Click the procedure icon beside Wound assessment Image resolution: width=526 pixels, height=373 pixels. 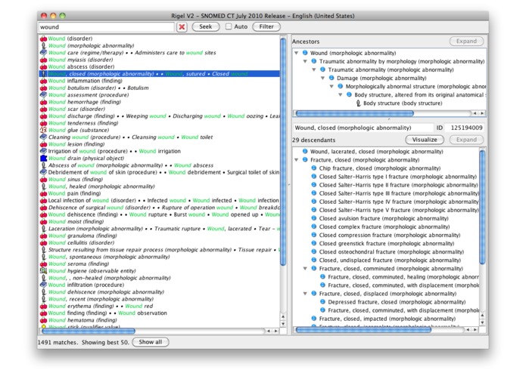[43, 94]
